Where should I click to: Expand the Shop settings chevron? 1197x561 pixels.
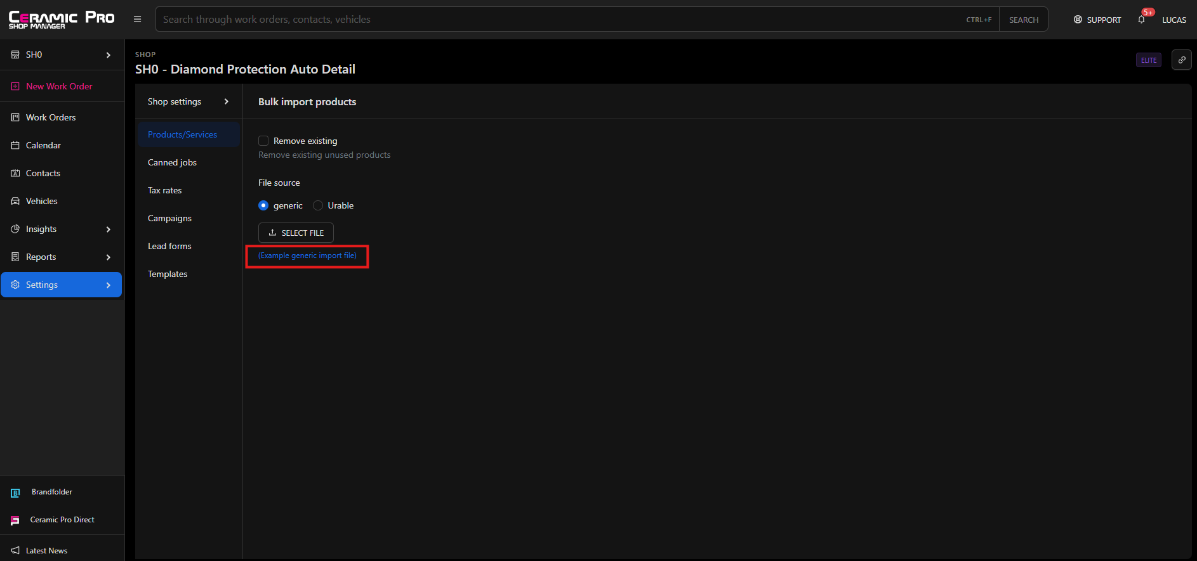pyautogui.click(x=227, y=101)
